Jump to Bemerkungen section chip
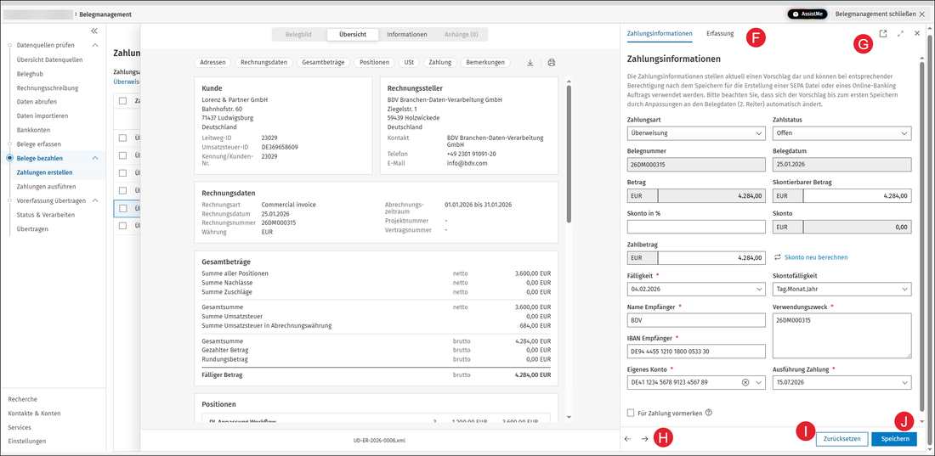The image size is (935, 456). click(x=486, y=62)
